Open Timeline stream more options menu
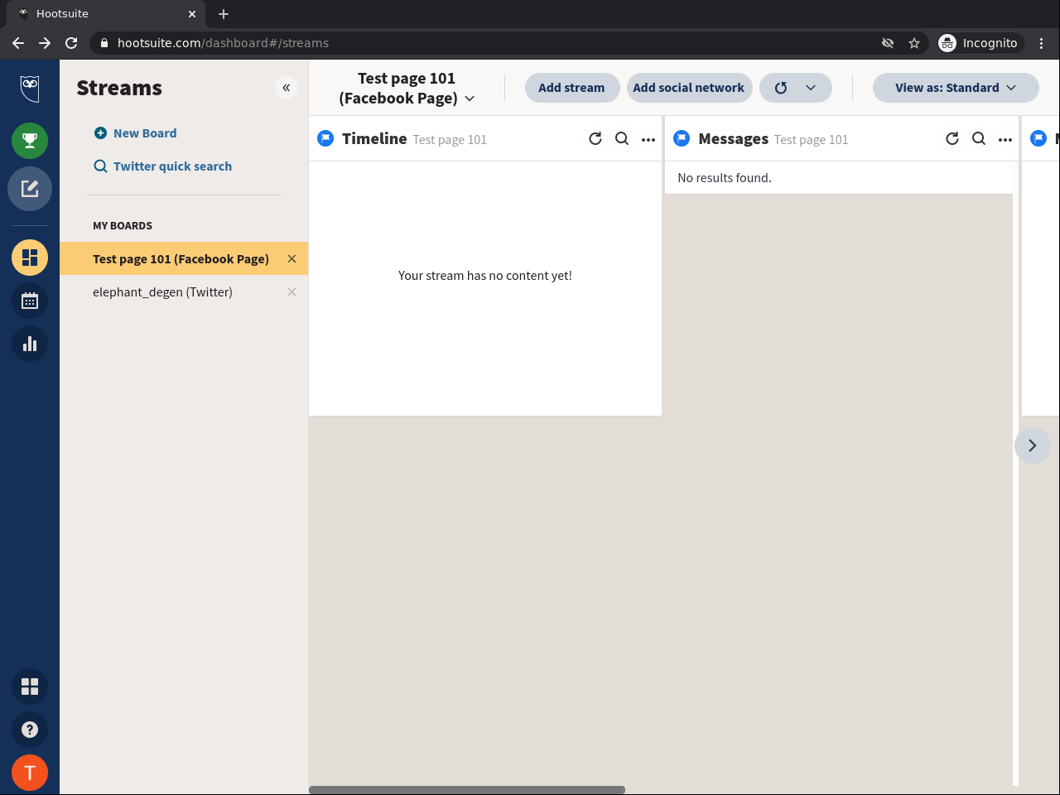Screen dimensions: 1060x795 [x=648, y=139]
